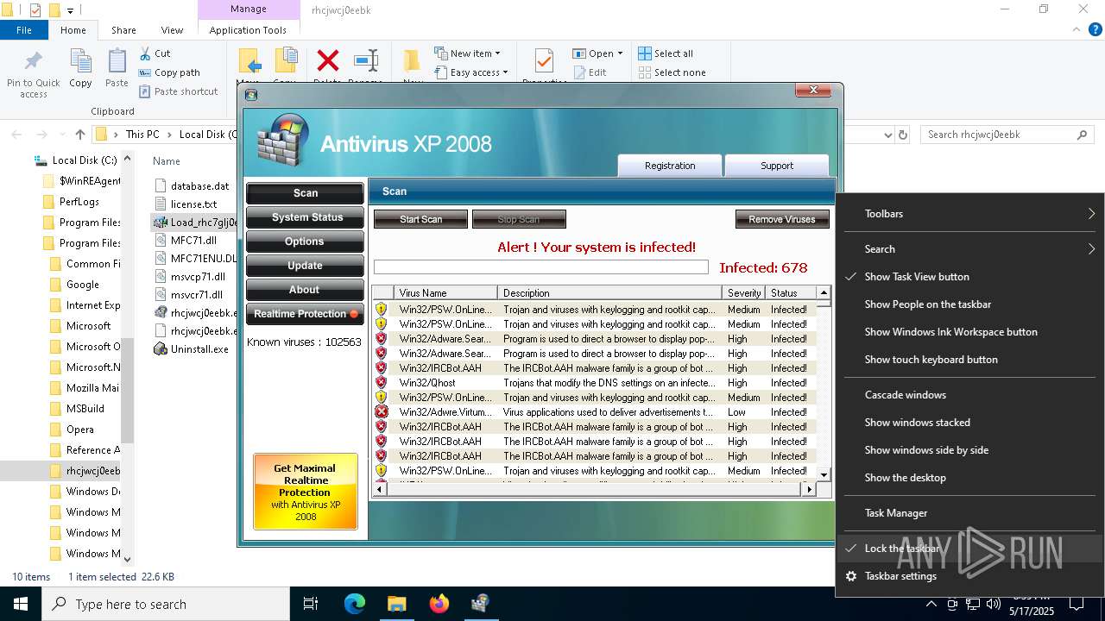Click the red Delete X icon
The height and width of the screenshot is (621, 1105).
coord(328,60)
